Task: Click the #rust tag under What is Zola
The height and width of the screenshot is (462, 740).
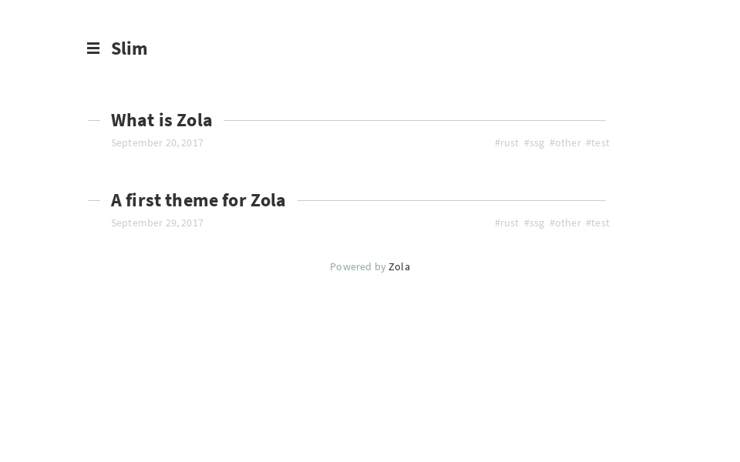Action: tap(506, 142)
